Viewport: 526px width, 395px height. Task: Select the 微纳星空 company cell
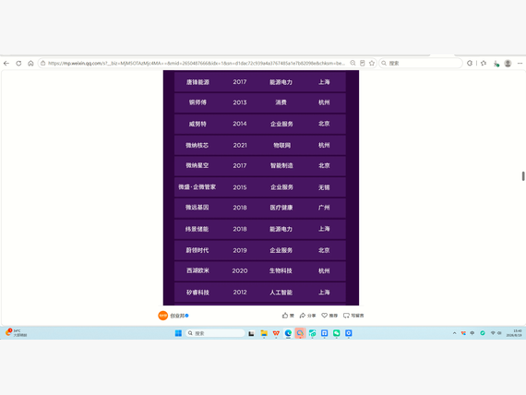tap(197, 165)
